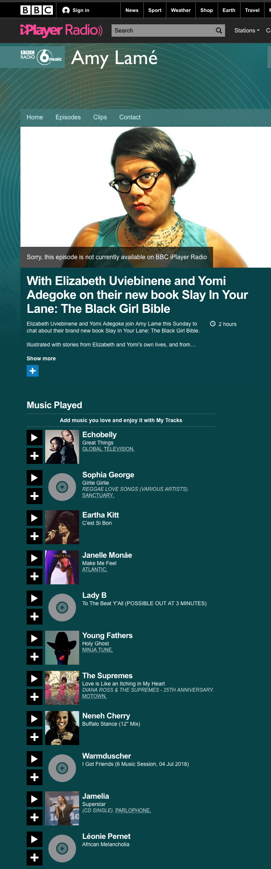This screenshot has width=271, height=869.
Task: Play Young Fathers Holy Ghost
Action: [34, 638]
